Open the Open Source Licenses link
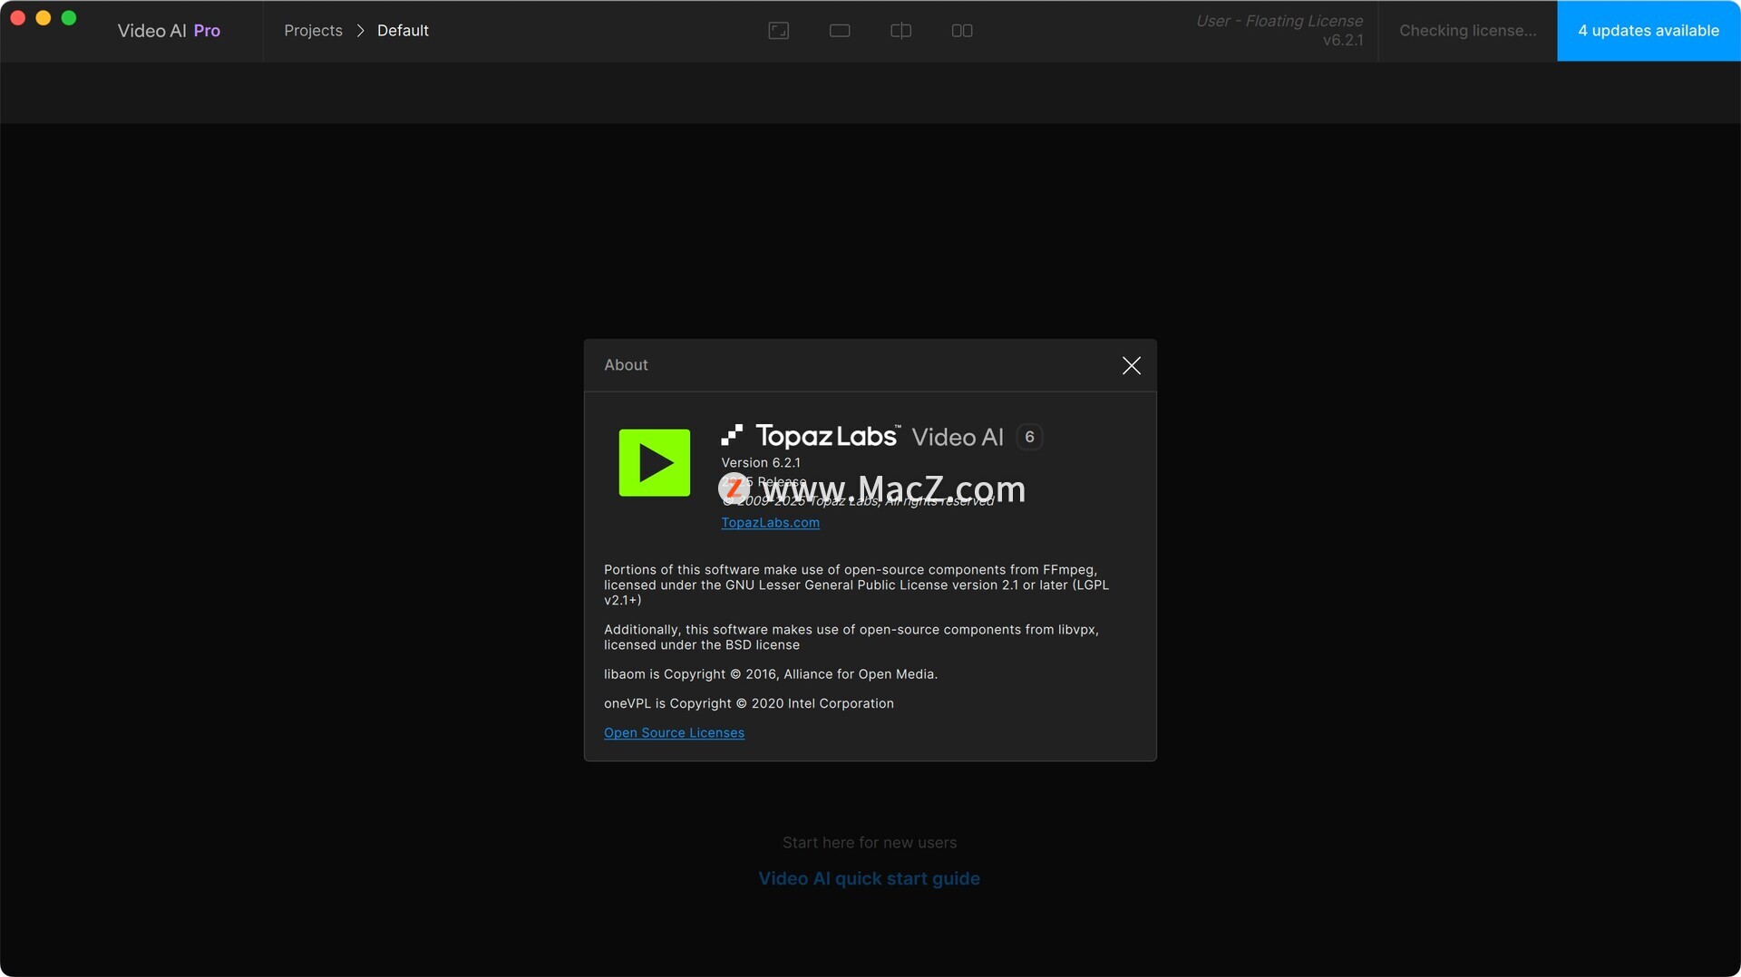 tap(674, 732)
